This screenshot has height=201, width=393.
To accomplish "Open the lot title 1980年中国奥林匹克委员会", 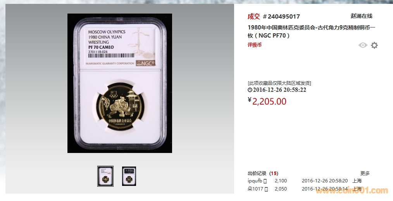I will (x=311, y=31).
